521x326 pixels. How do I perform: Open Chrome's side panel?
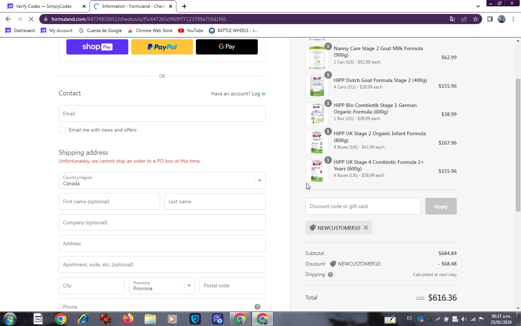tap(490, 19)
